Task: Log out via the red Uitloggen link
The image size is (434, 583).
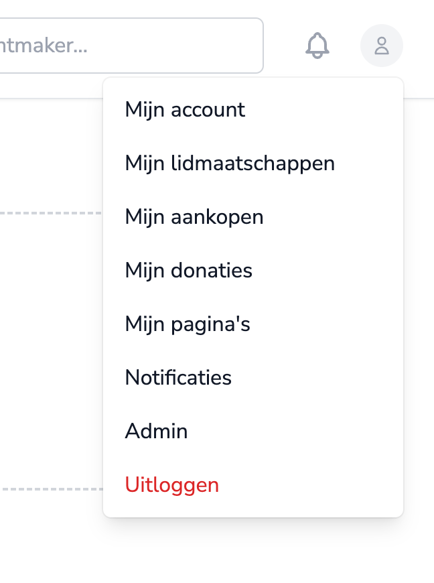Action: click(253, 485)
